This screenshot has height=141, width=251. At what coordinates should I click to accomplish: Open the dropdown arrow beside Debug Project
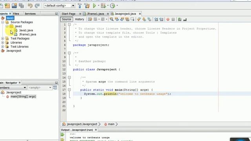[x=108, y=5]
